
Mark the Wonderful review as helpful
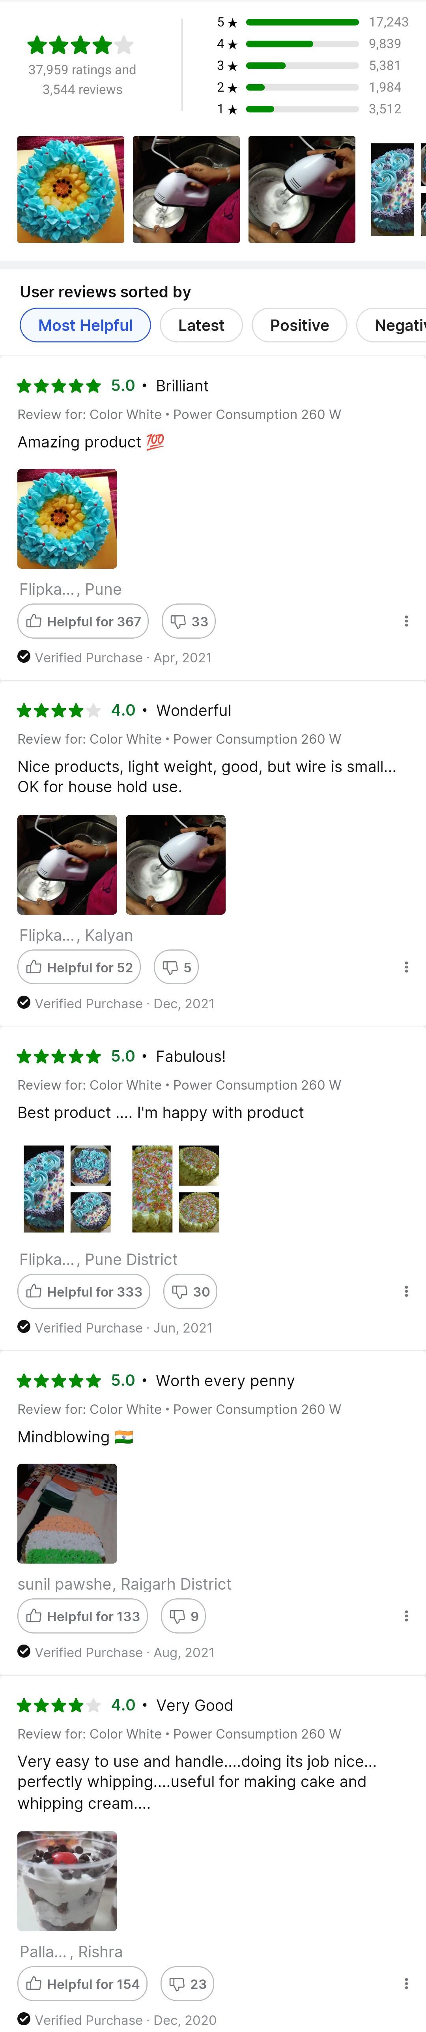[x=79, y=967]
